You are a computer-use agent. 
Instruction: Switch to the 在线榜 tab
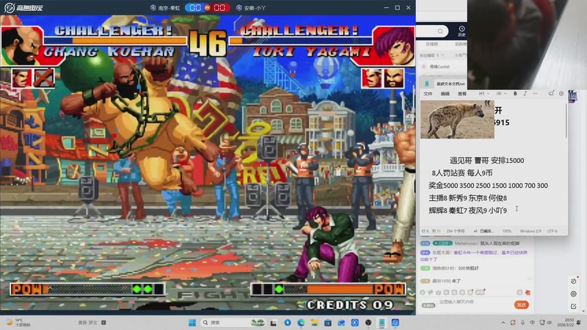(x=431, y=44)
